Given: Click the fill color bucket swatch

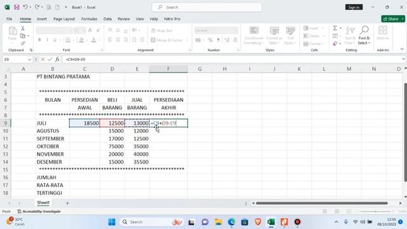Looking at the screenshot, I should click(81, 40).
